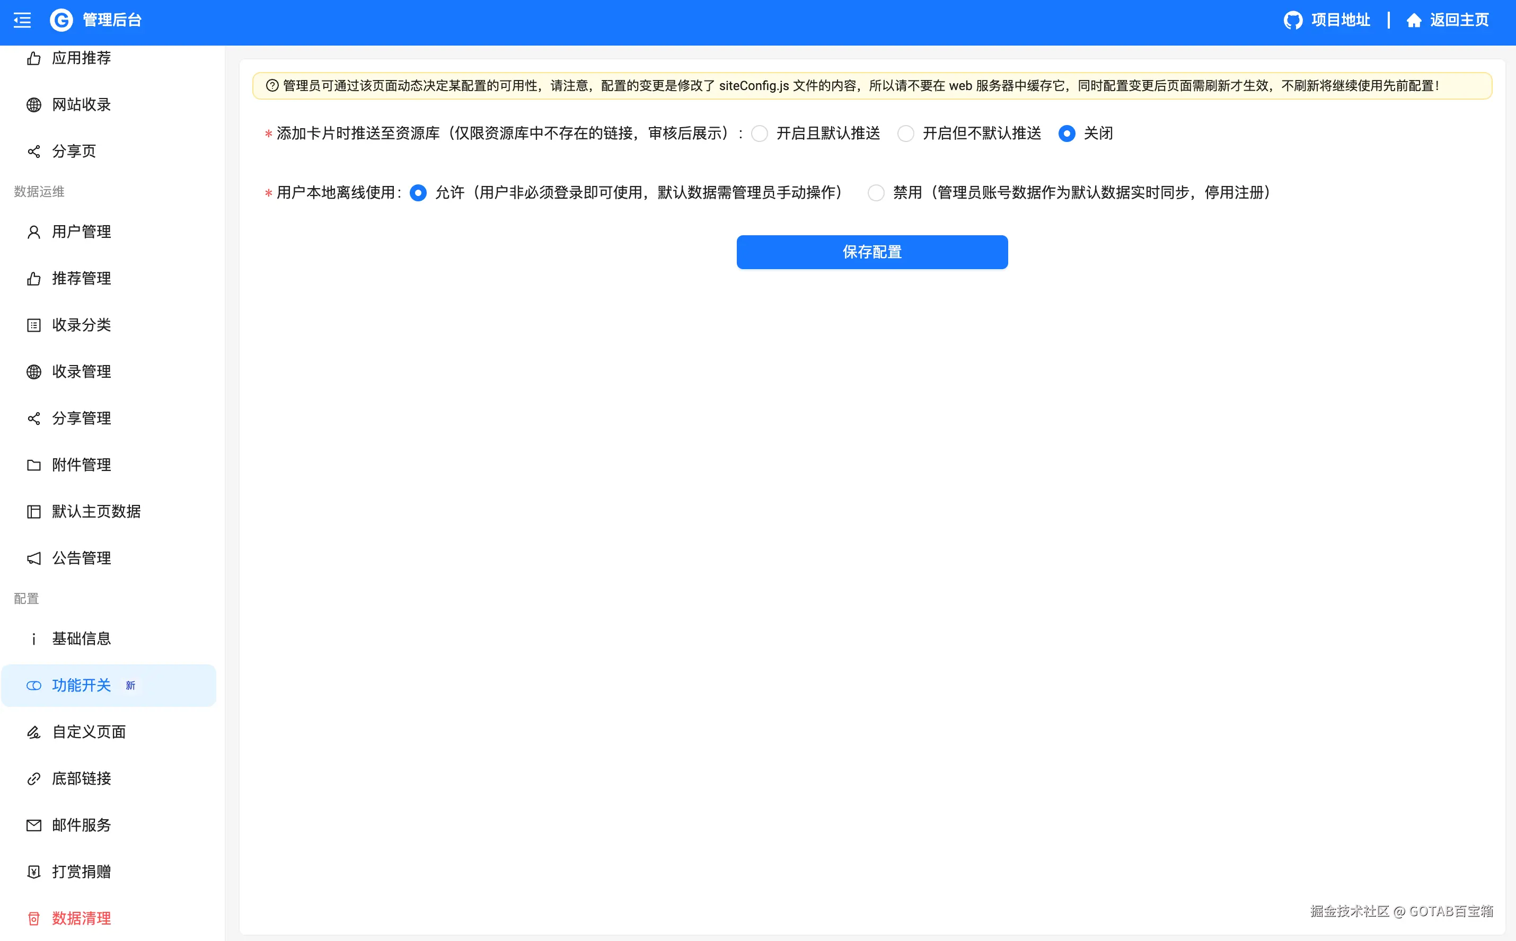Go to 基础信息 menu item
1516x941 pixels.
(81, 638)
